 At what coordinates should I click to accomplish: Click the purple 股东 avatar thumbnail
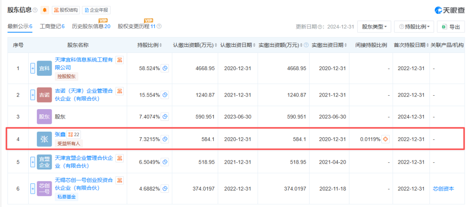tap(44, 117)
